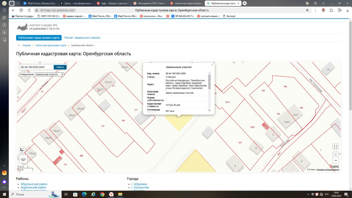Open the notifications center icon

coord(346,194)
